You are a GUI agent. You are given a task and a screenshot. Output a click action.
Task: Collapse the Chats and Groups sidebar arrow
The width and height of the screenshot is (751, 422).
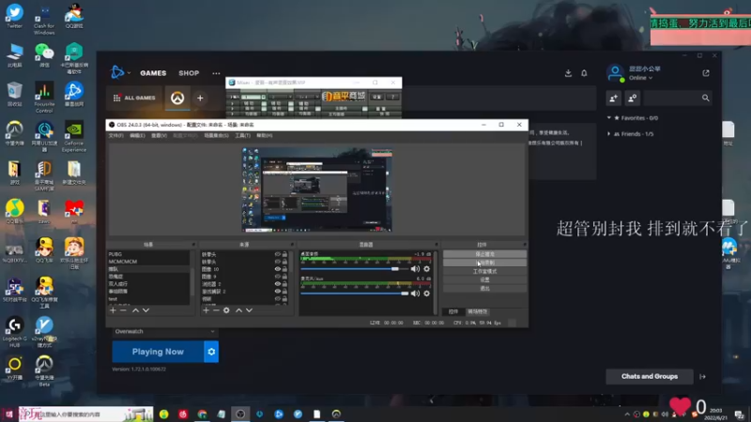tap(702, 377)
